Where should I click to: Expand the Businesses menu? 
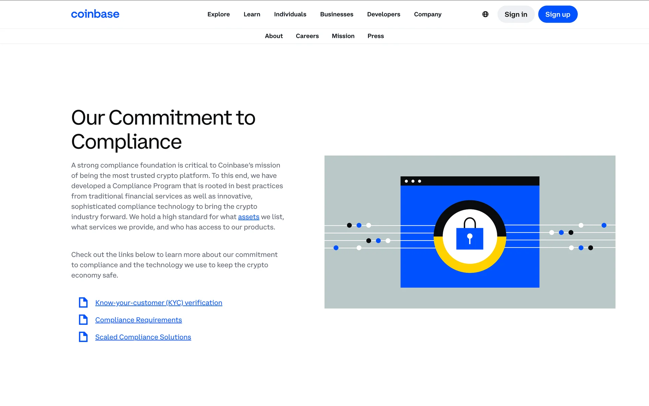coord(337,14)
